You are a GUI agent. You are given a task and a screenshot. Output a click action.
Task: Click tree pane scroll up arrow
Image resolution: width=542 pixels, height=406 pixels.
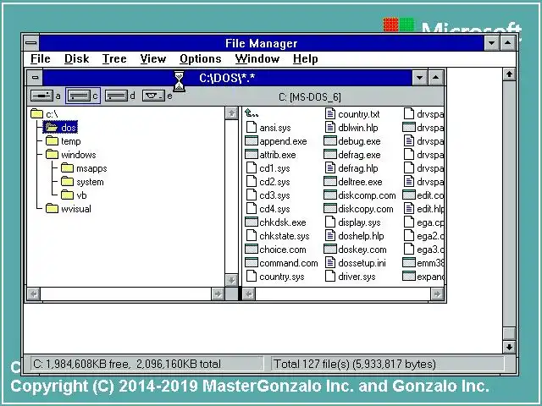point(231,113)
